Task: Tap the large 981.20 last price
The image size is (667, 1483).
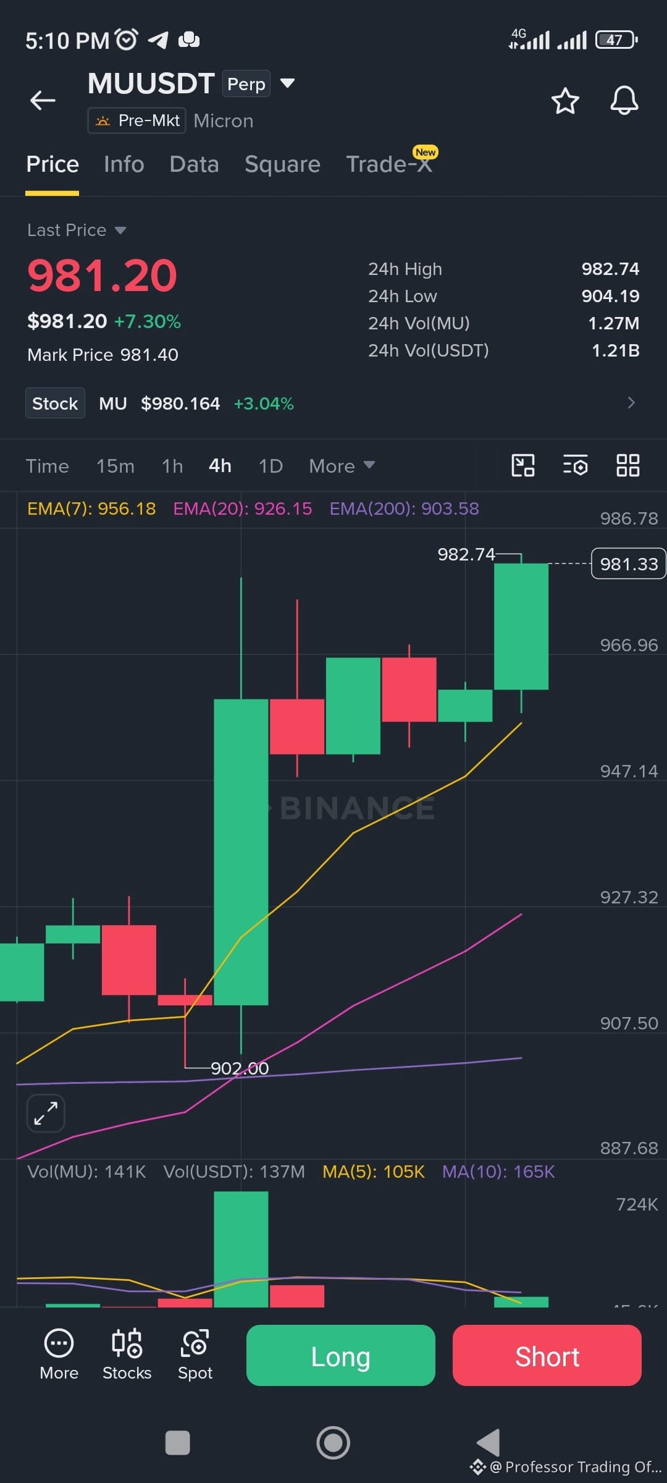Action: [103, 276]
